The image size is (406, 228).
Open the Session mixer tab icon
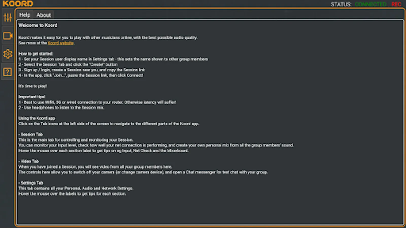(8, 17)
